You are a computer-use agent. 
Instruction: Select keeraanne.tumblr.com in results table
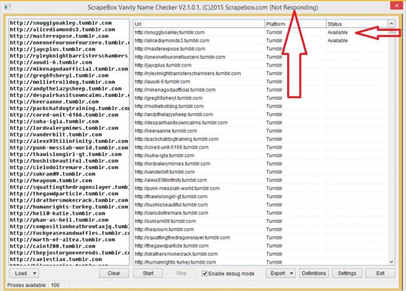[166, 131]
